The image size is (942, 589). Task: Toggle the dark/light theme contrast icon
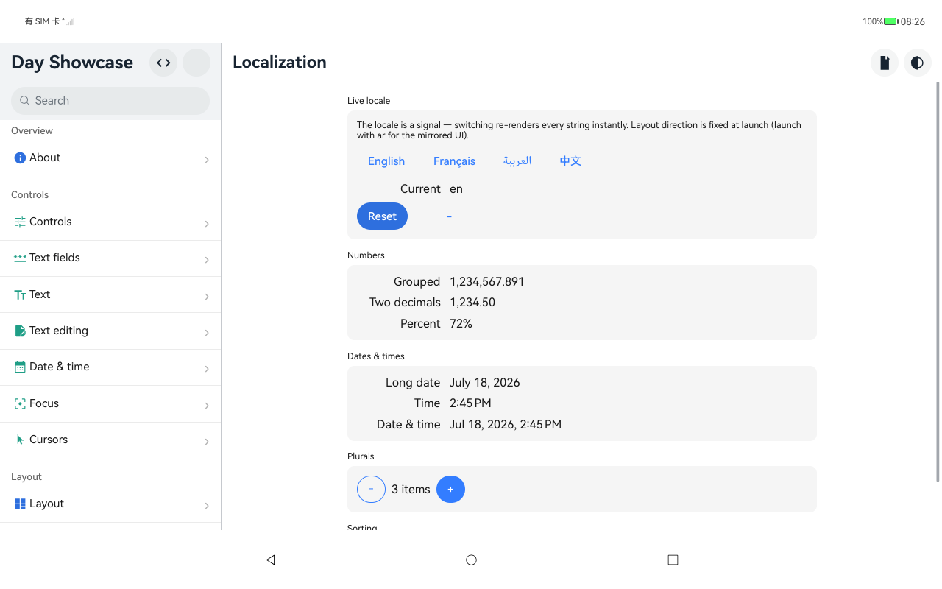[917, 63]
